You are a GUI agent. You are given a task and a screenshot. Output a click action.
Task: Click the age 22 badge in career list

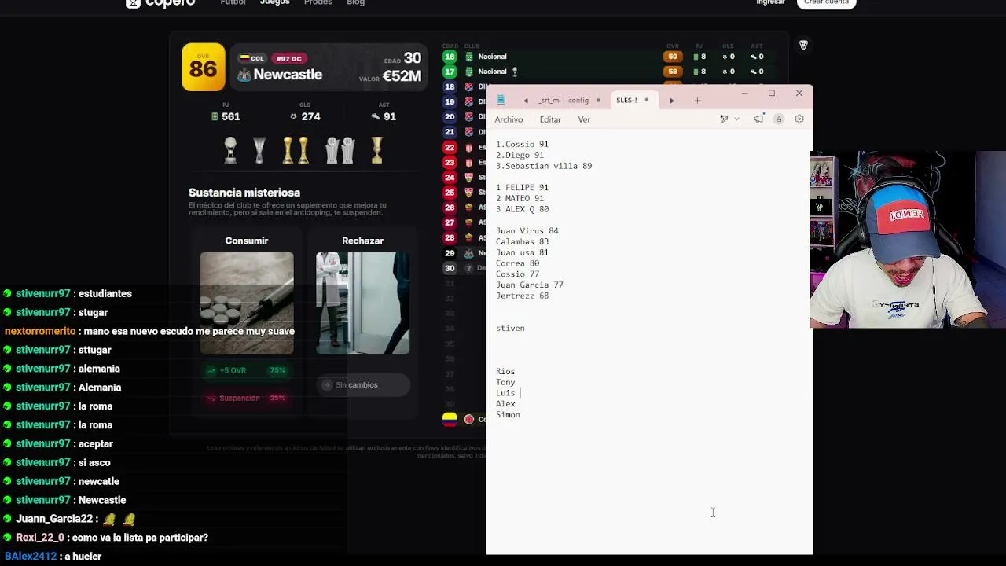[x=450, y=147]
